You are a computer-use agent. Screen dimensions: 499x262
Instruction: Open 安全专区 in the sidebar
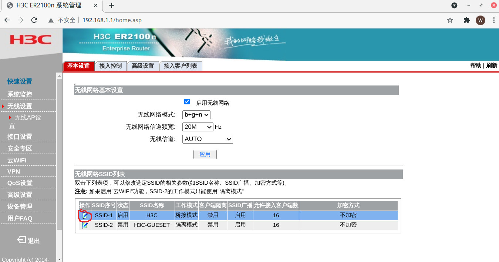coord(20,148)
